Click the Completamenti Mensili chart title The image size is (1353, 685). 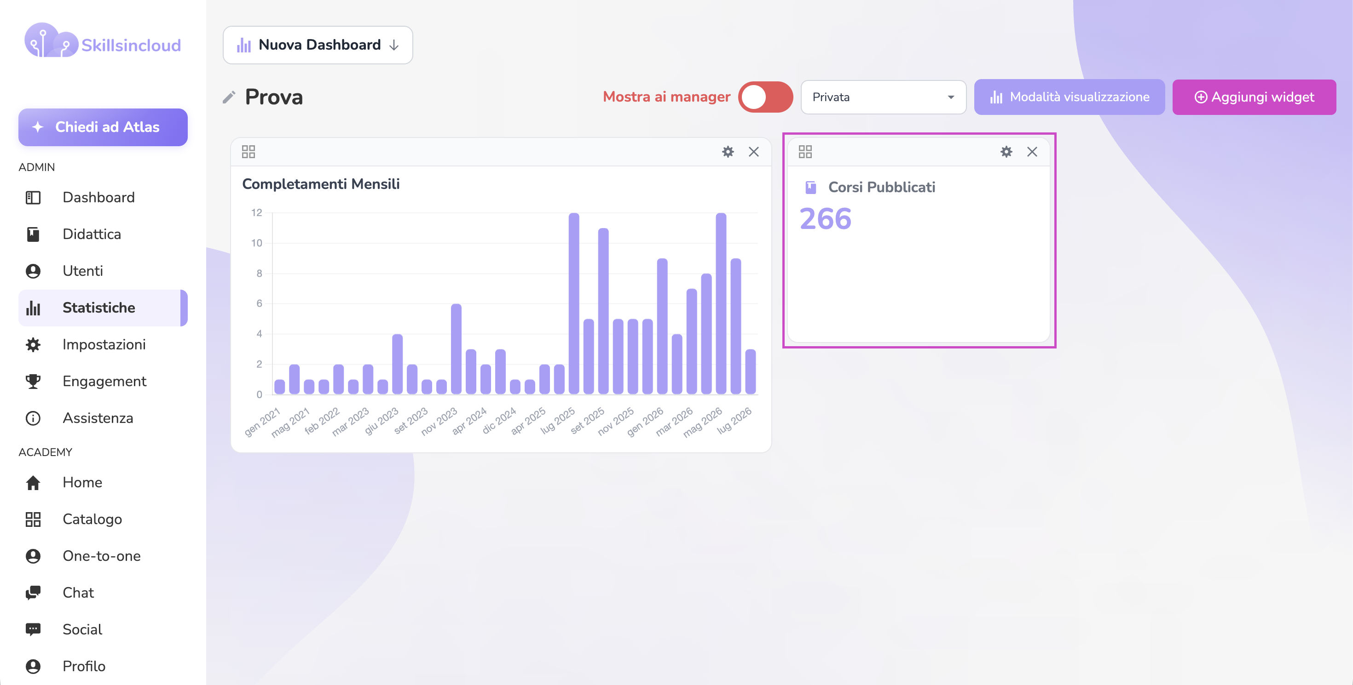[x=321, y=184]
